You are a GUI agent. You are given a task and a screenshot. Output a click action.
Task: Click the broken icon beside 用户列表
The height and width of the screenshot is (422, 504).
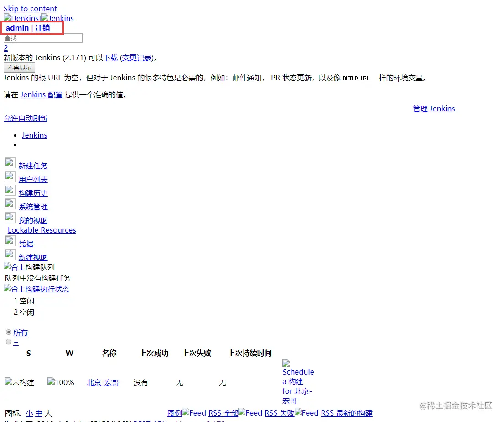pos(10,177)
